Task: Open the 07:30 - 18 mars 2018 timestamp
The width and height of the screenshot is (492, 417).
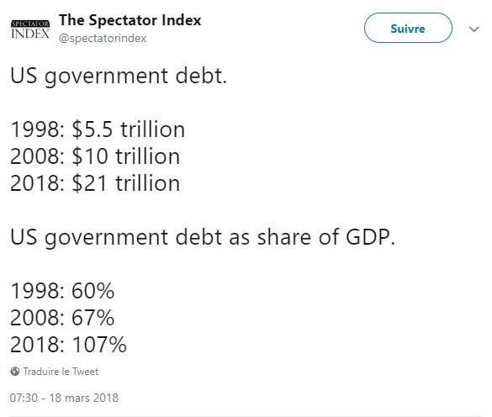Action: 64,398
